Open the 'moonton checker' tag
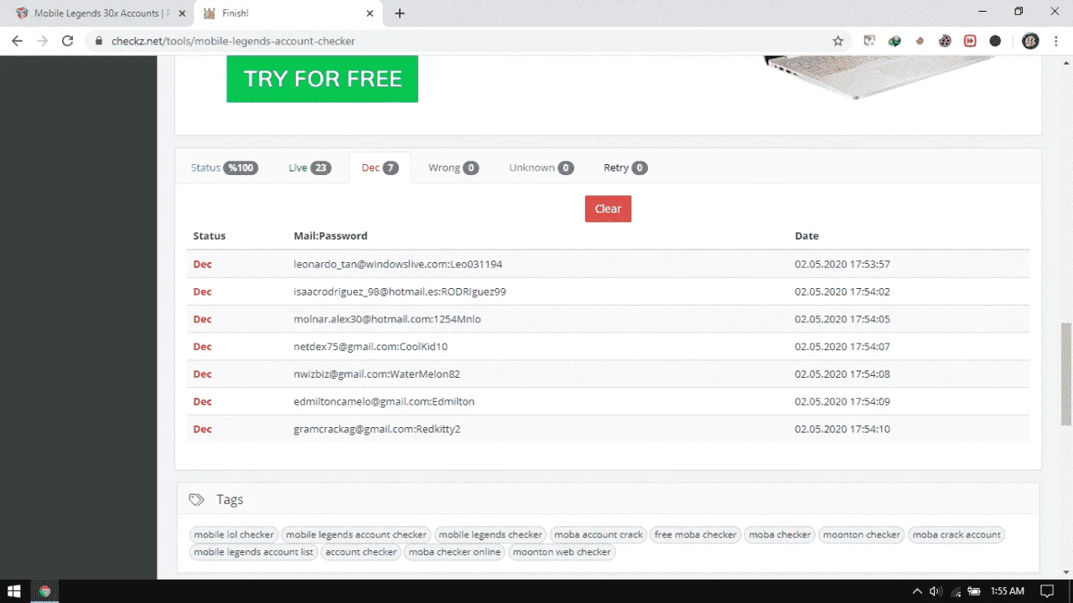 pyautogui.click(x=862, y=534)
